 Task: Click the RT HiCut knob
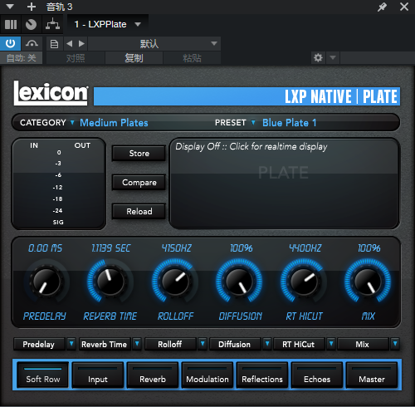(304, 282)
